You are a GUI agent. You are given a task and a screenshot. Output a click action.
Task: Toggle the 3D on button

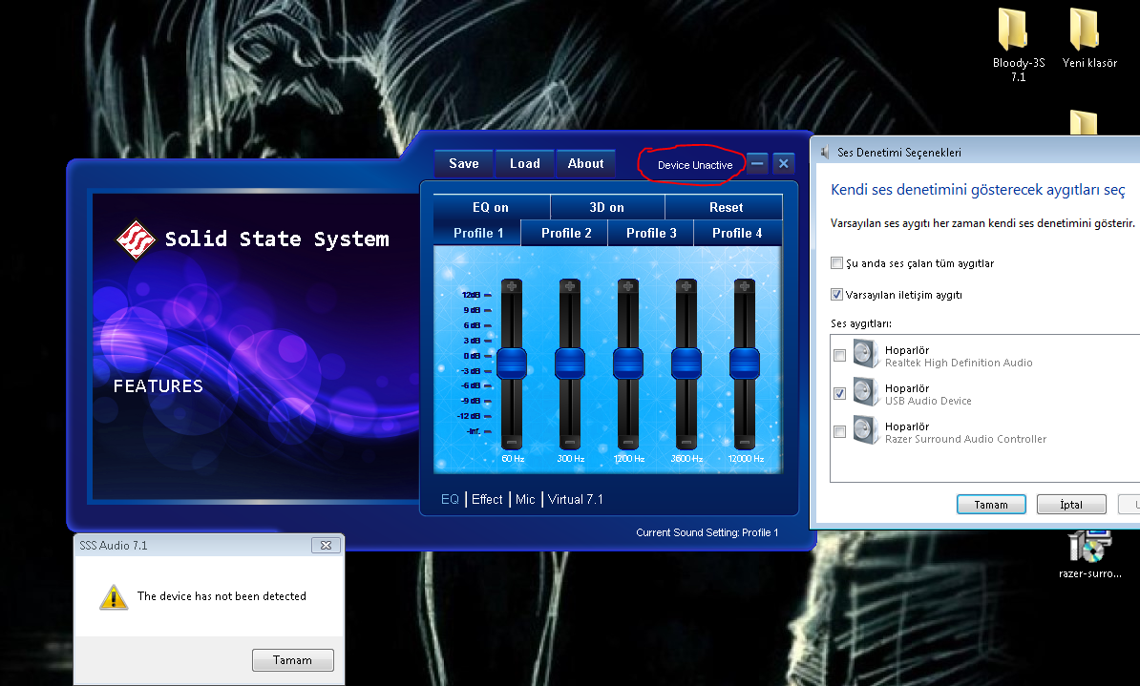tap(607, 207)
